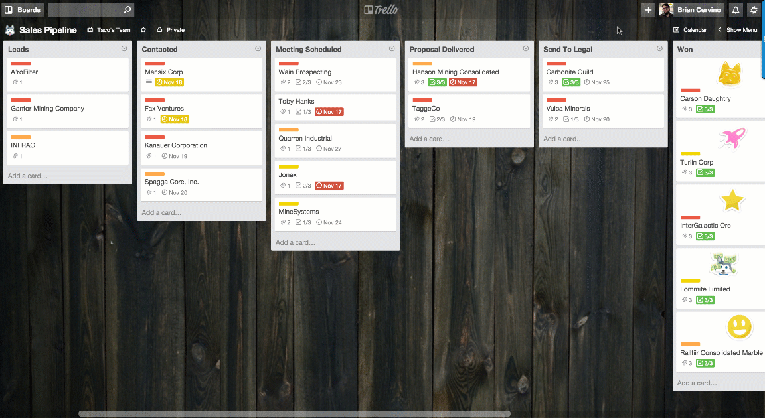Click the search magnifier icon
765x418 pixels.
127,10
